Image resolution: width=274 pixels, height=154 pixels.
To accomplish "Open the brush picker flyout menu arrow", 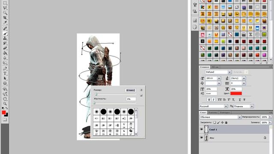I will [141, 90].
